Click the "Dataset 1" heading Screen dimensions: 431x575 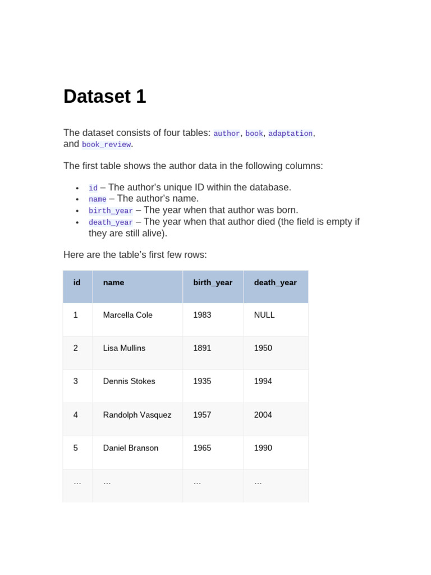(105, 97)
